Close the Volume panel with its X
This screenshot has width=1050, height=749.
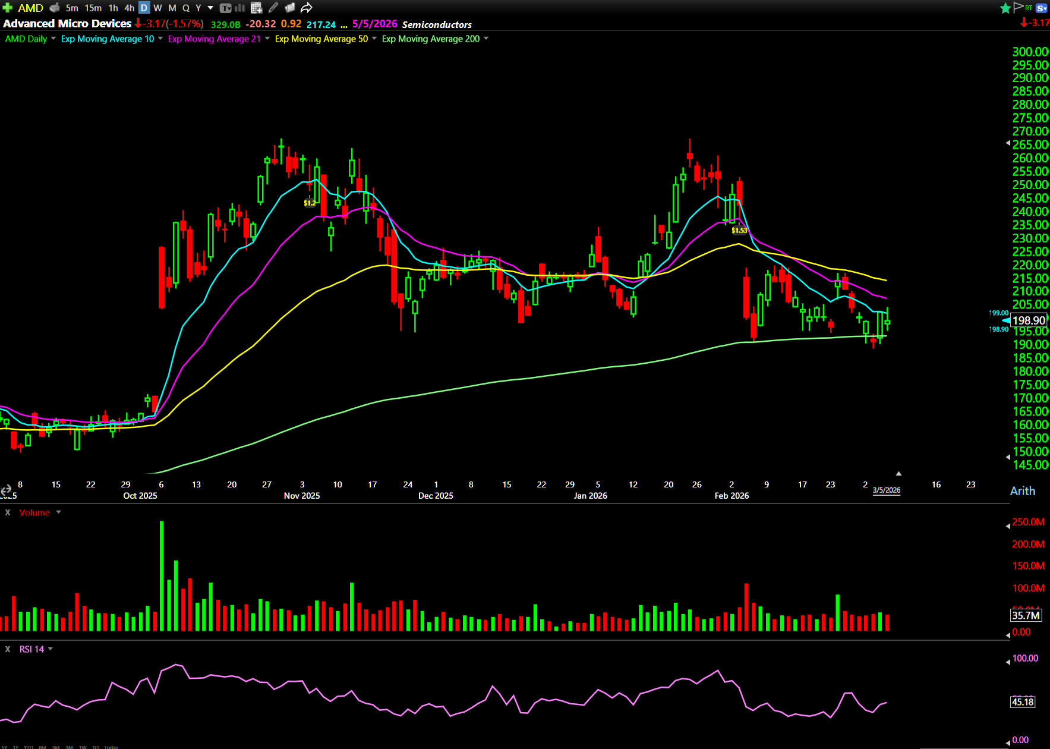click(8, 512)
